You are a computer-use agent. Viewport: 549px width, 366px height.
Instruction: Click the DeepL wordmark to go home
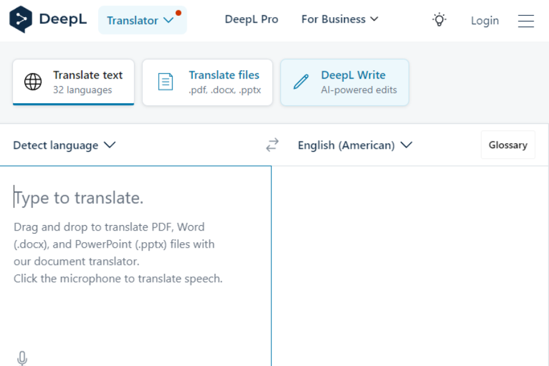click(x=64, y=19)
